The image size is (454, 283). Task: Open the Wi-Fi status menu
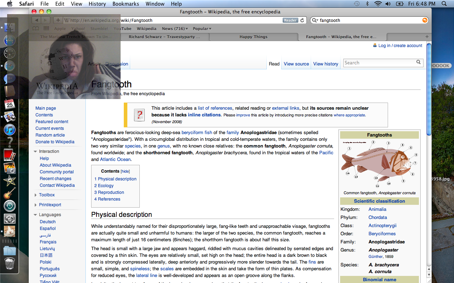[x=378, y=4]
